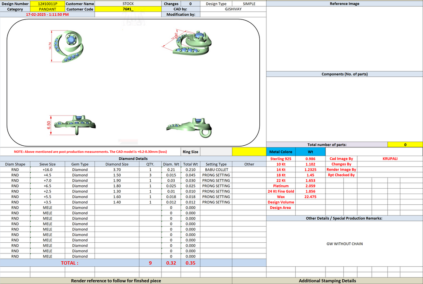The width and height of the screenshot is (423, 284).
Task: Select the date stamp '17-02-2025 - 1:11:50 PM'
Action: pyautogui.click(x=47, y=14)
